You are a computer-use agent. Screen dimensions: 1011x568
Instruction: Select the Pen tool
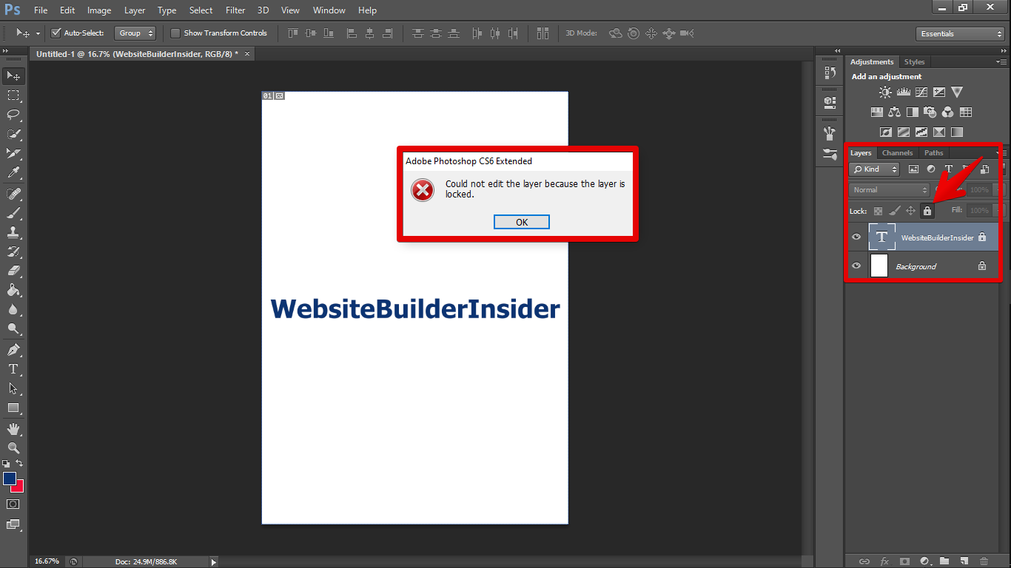point(13,350)
